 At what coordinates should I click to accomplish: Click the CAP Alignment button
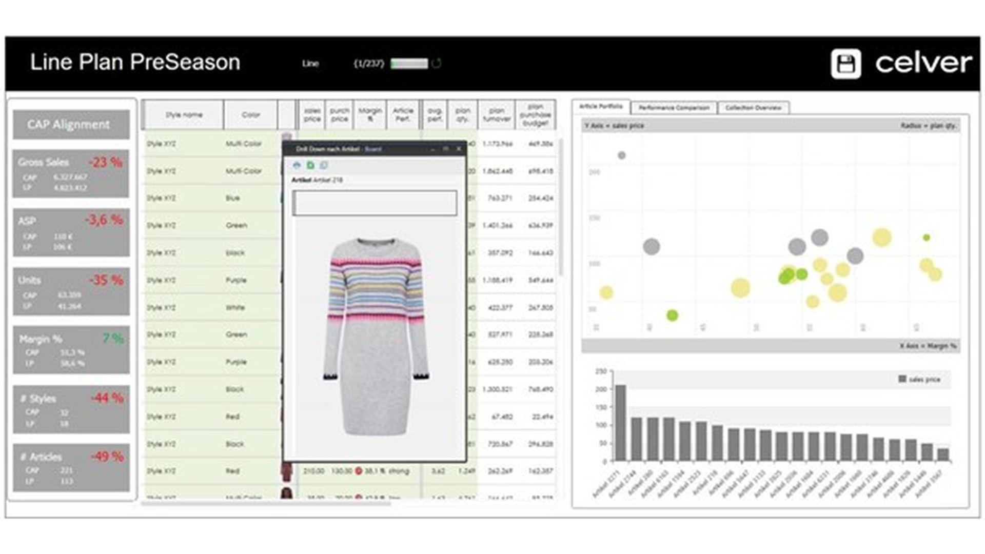[71, 125]
